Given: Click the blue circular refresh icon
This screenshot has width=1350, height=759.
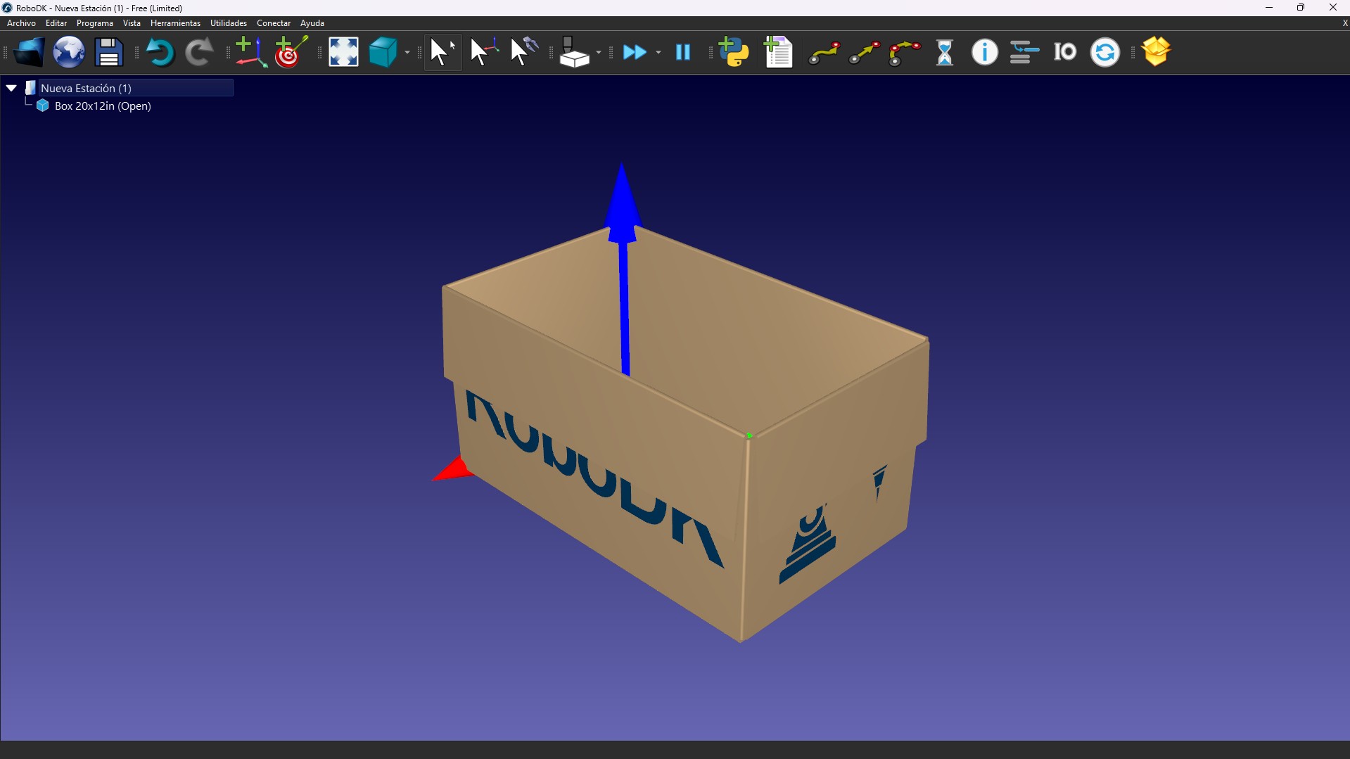Looking at the screenshot, I should (x=1104, y=52).
